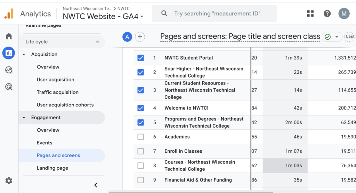
Task: Uncheck the Welcome to NWTC! row
Action: 140,108
